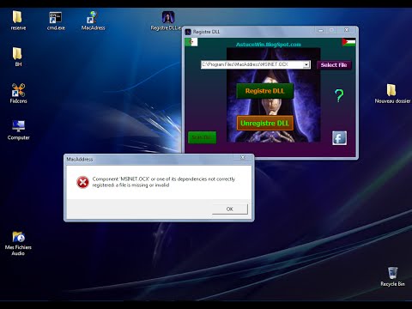The image size is (412, 309).
Task: Open the Computer desktop icon
Action: tap(18, 130)
